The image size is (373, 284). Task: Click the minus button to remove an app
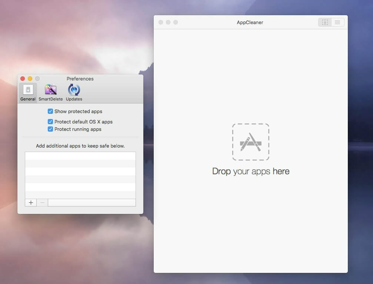click(x=42, y=202)
